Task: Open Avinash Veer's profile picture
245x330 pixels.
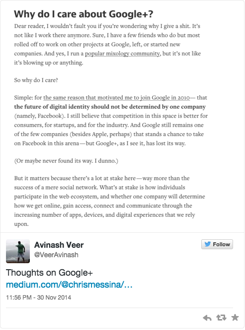Action: coord(18,251)
